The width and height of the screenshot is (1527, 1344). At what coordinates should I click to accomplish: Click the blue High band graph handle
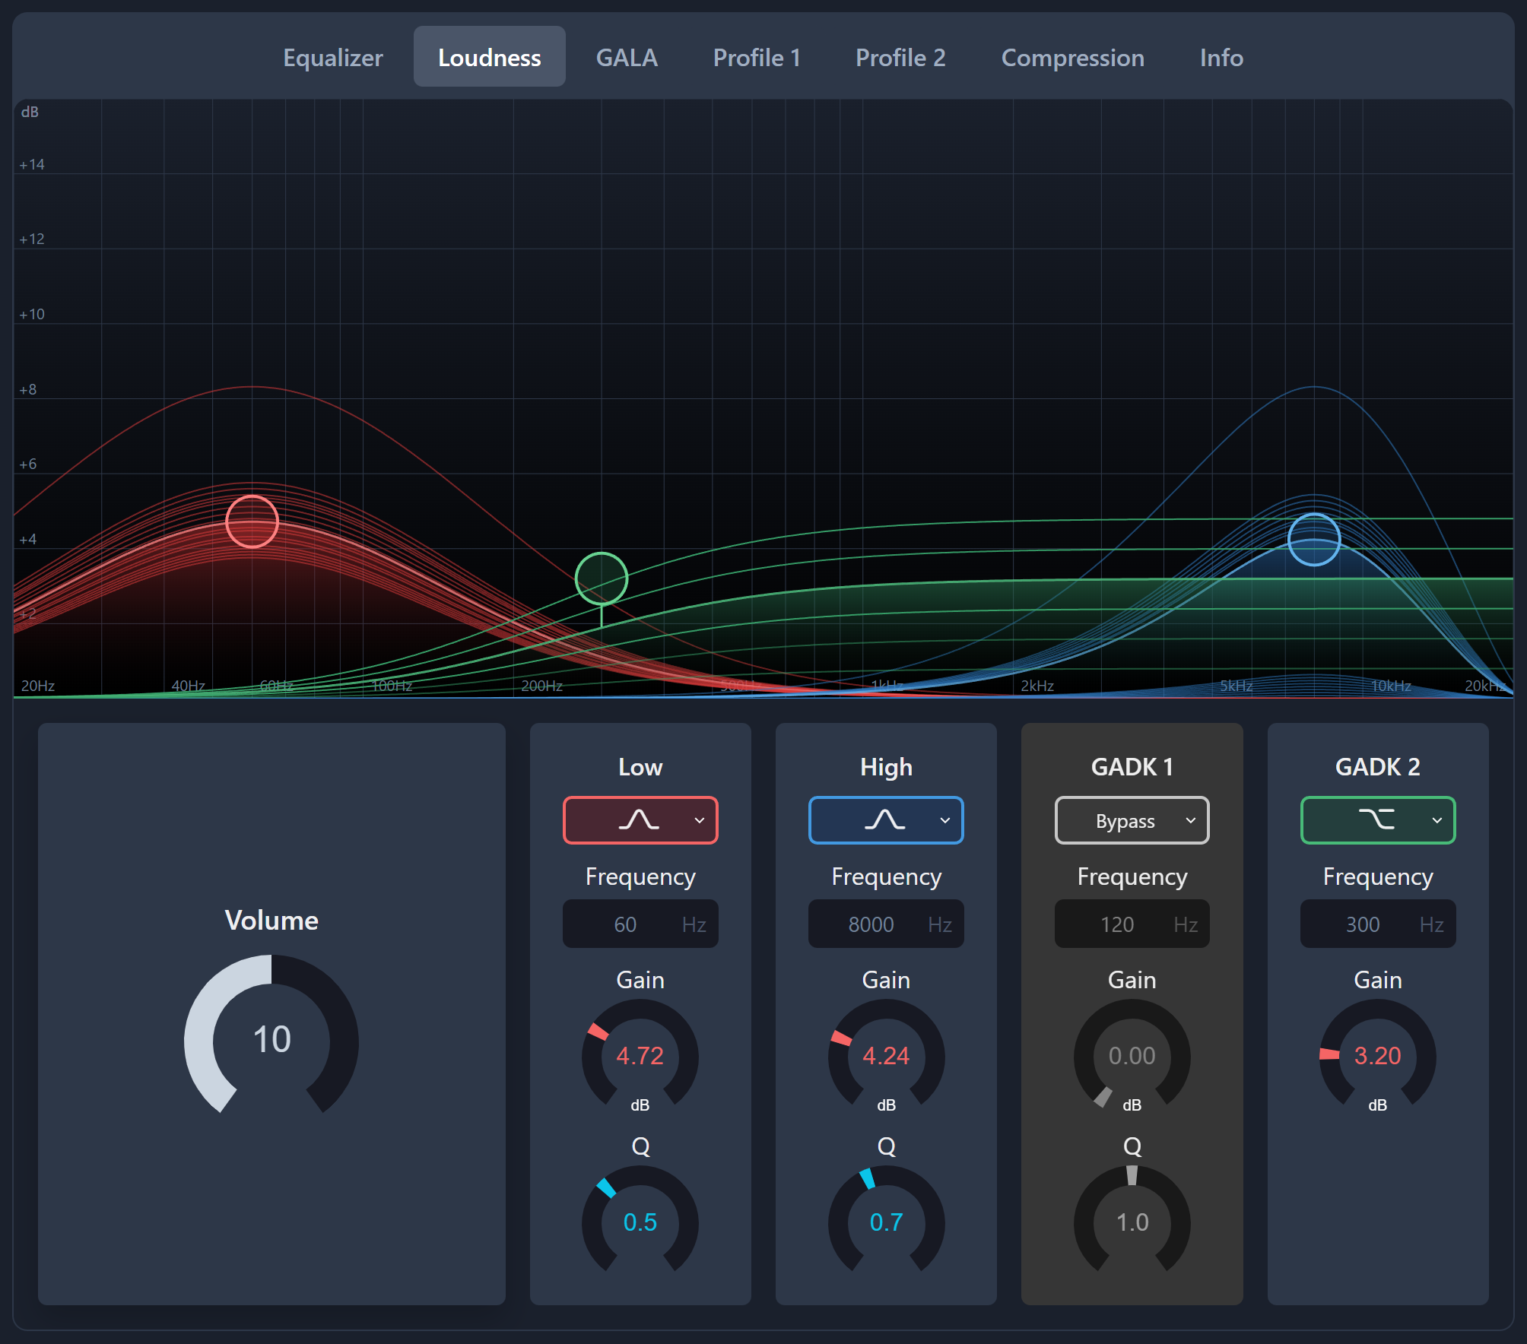pyautogui.click(x=1313, y=540)
